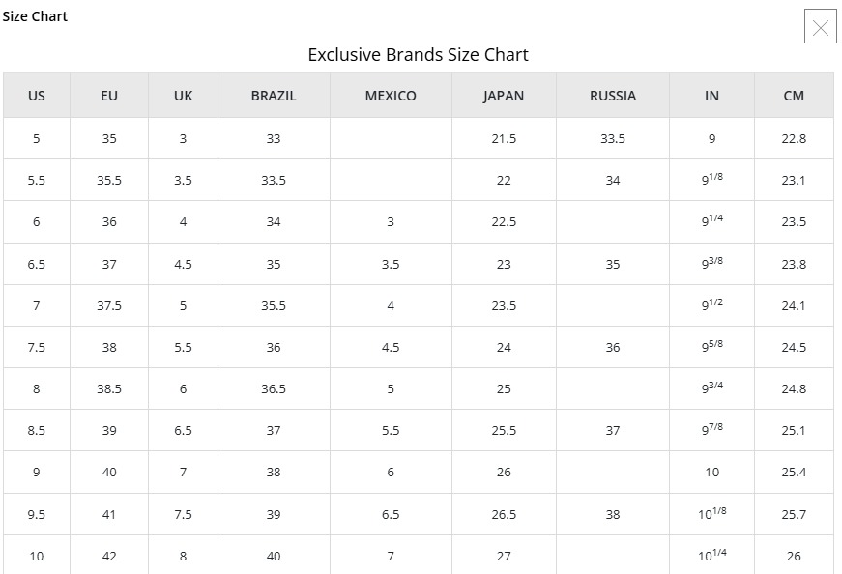Click EU size 38.5 cell
Screen dimensions: 842x574
(109, 388)
